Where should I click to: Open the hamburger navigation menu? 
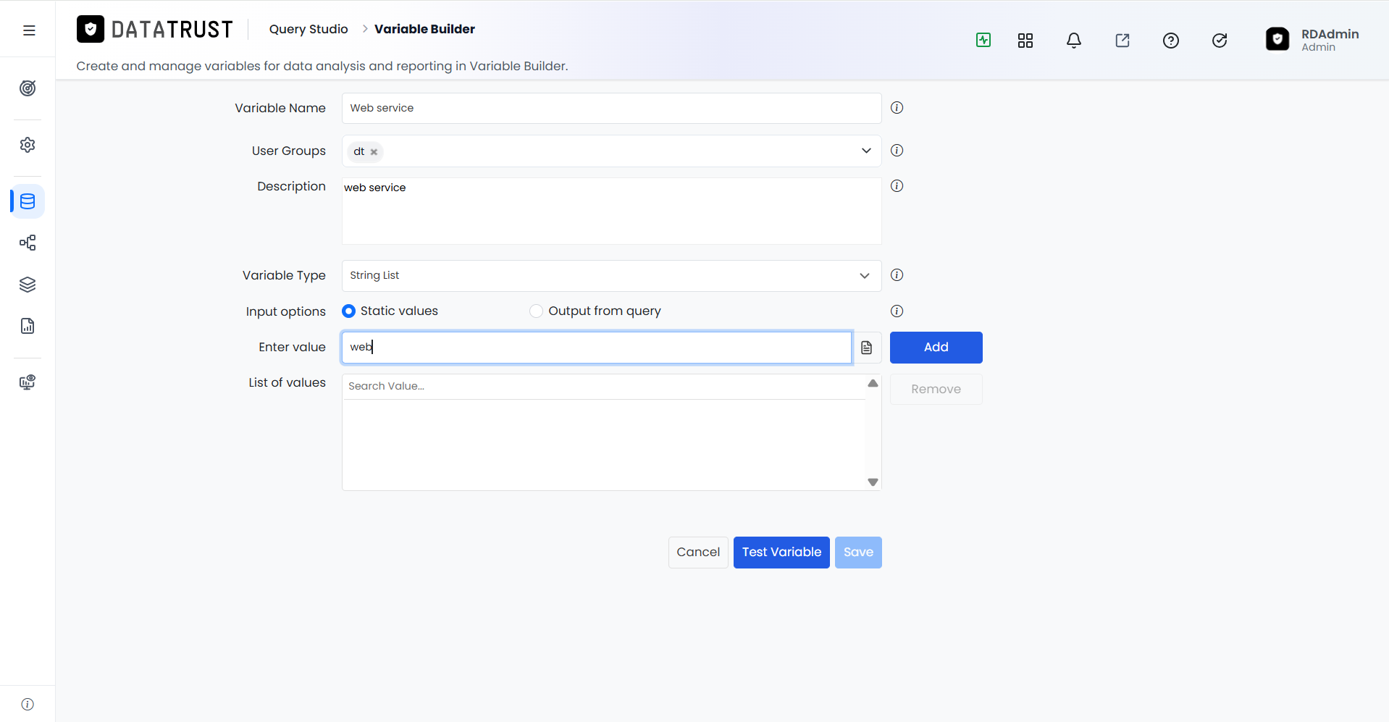click(x=29, y=30)
